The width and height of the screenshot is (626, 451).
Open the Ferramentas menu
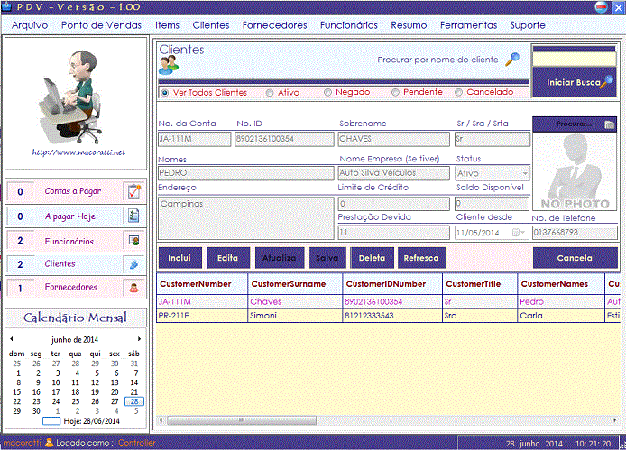(468, 25)
